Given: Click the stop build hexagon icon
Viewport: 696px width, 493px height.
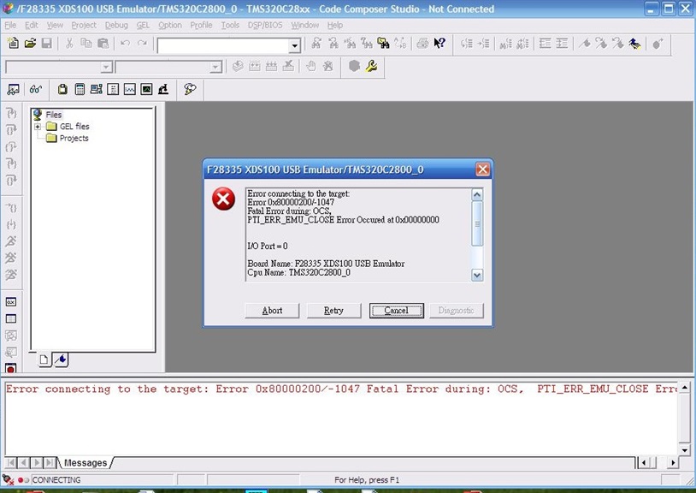Looking at the screenshot, I should tap(354, 66).
